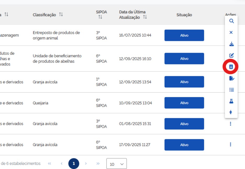Jump to the first results page

point(49,164)
